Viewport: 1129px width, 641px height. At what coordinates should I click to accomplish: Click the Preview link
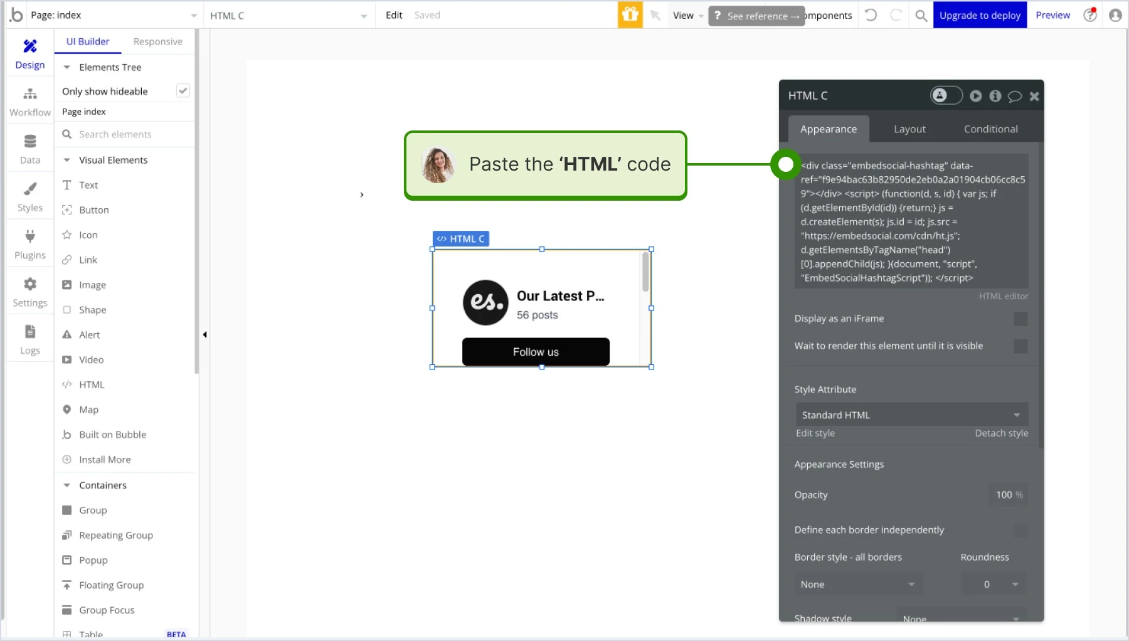click(x=1052, y=15)
